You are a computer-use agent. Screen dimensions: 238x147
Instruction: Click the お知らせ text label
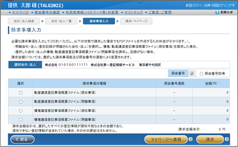[x=226, y=12]
